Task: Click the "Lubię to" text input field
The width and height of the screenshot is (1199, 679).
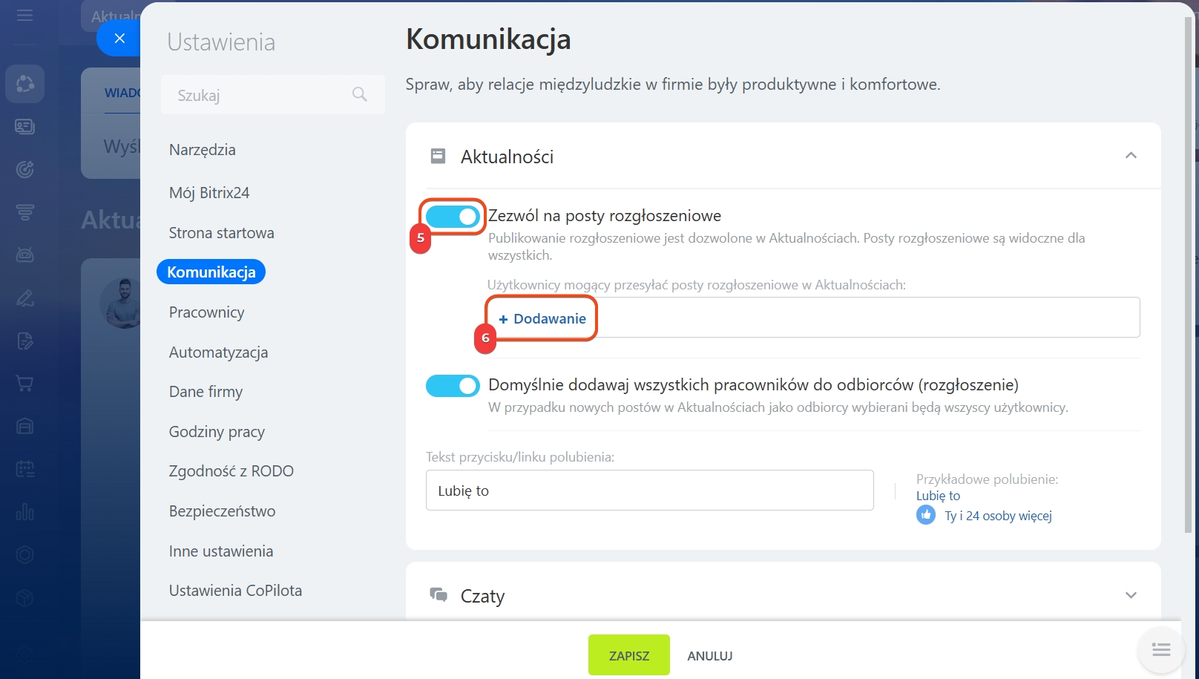Action: click(x=649, y=491)
